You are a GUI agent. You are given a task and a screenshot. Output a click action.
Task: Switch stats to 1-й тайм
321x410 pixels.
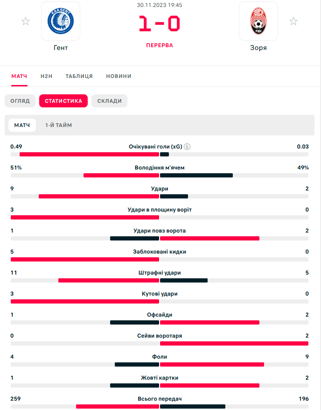pos(58,125)
